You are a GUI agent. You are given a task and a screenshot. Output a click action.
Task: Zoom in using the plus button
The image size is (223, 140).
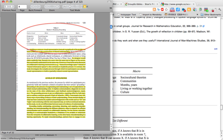(x=57, y=7)
